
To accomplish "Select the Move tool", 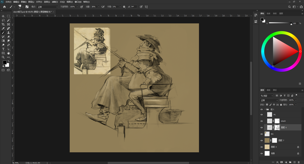I will pos(3,16).
